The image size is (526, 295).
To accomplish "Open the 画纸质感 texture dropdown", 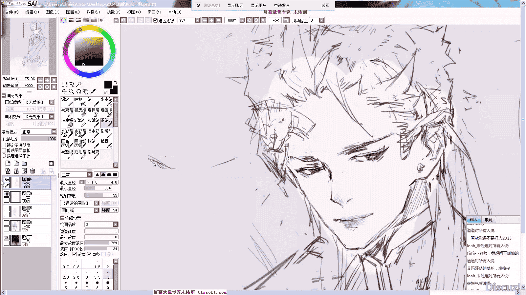I will 52,102.
